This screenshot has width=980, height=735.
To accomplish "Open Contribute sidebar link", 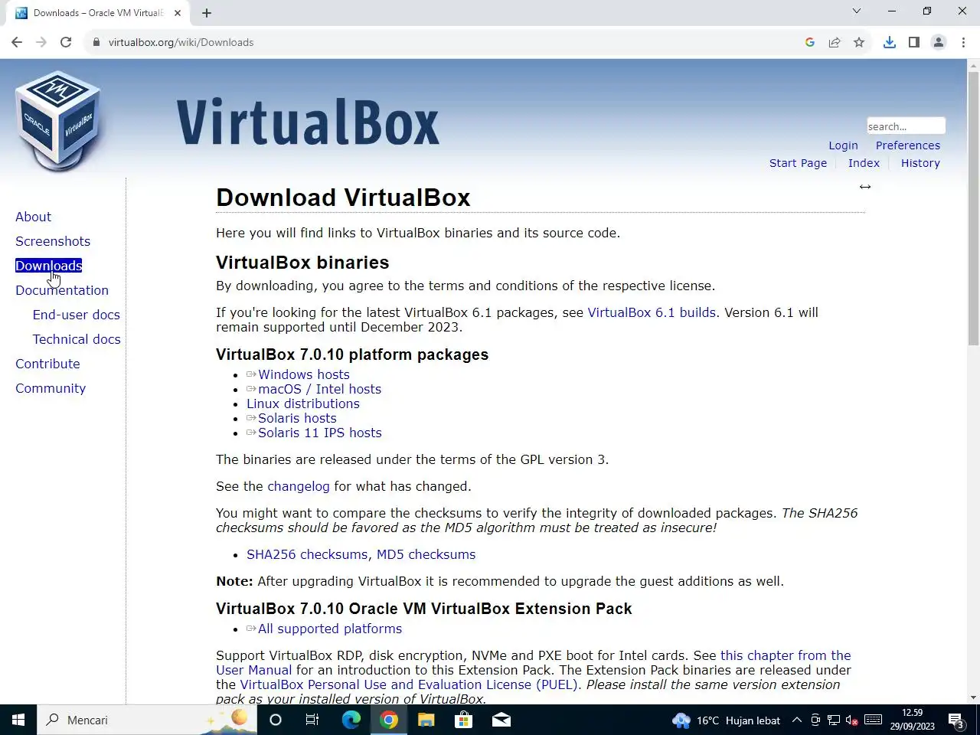I will pyautogui.click(x=47, y=364).
